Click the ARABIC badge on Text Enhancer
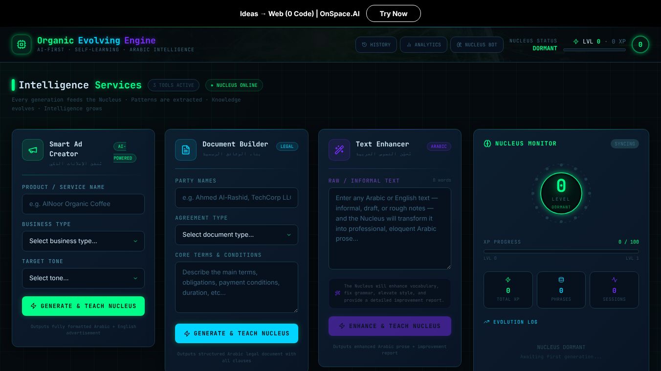661x371 pixels. pos(439,146)
